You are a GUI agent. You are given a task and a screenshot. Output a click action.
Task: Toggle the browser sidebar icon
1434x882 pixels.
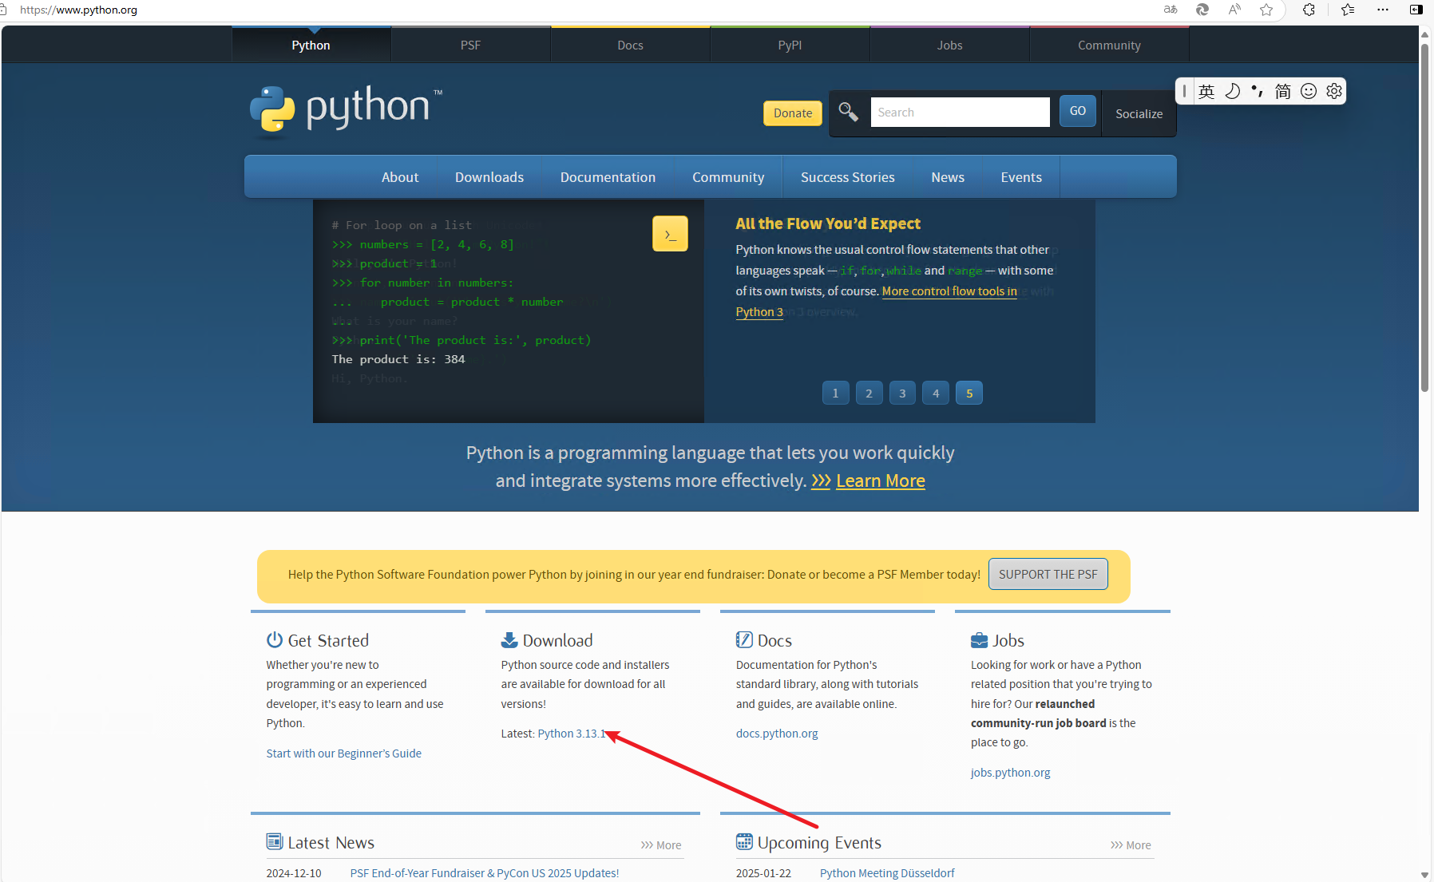click(1416, 10)
